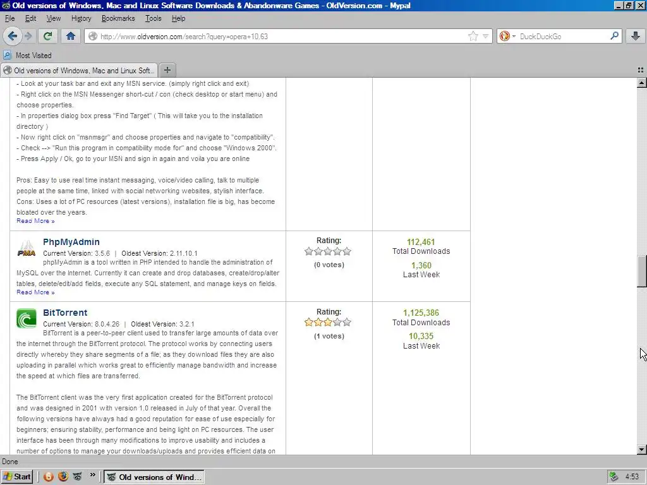The height and width of the screenshot is (485, 647).
Task: Click the green BitTorrent logo
Action: 27,318
